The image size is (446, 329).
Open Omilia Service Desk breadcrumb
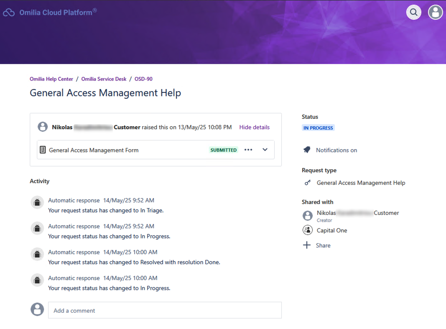click(104, 79)
